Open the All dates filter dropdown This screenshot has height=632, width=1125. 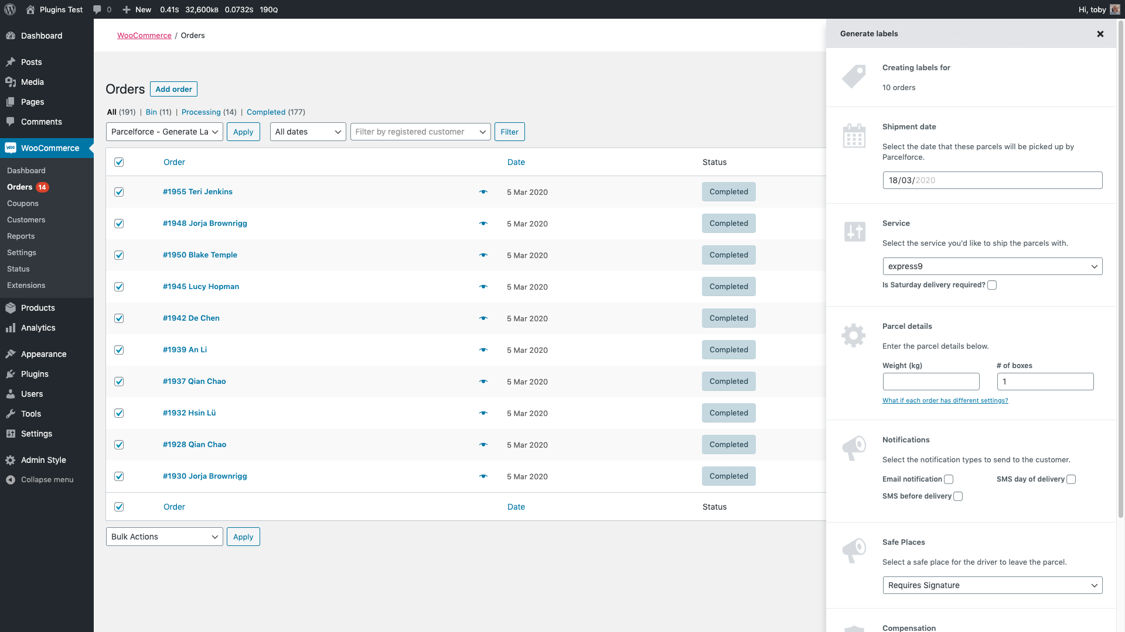click(x=308, y=132)
